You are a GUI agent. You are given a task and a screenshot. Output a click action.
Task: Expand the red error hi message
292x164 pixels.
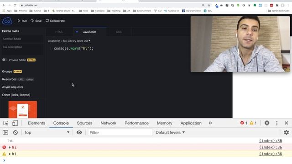click(x=10, y=147)
